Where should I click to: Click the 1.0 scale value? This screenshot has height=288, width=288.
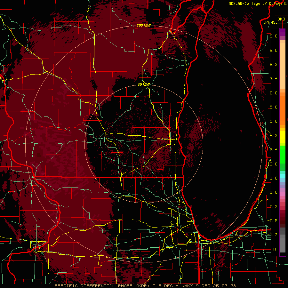coord(274,192)
